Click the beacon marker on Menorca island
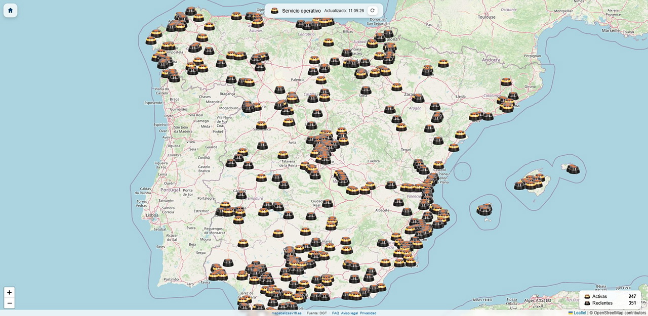The height and width of the screenshot is (316, 648). 573,169
